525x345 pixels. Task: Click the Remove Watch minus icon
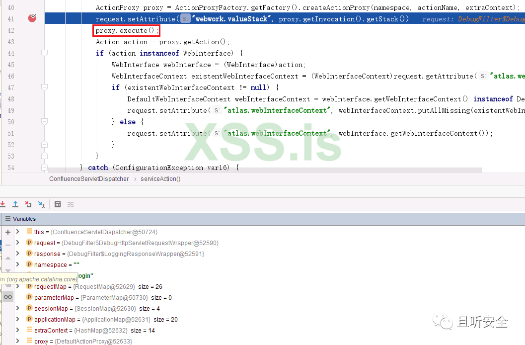(x=8, y=245)
